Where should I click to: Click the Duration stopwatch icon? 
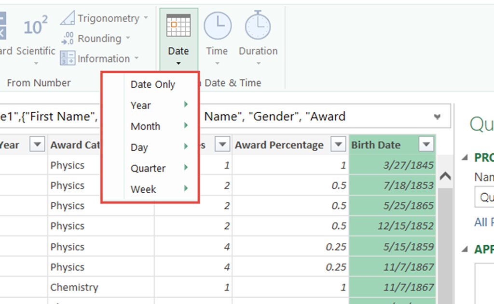(x=258, y=26)
